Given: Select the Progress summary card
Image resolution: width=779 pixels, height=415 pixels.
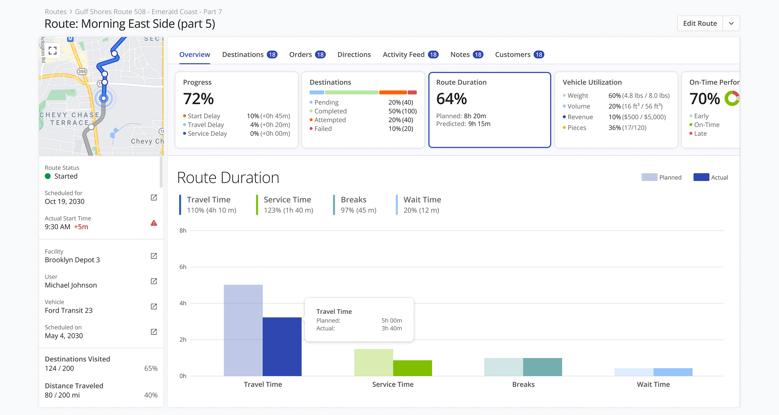Looking at the screenshot, I should click(x=236, y=110).
